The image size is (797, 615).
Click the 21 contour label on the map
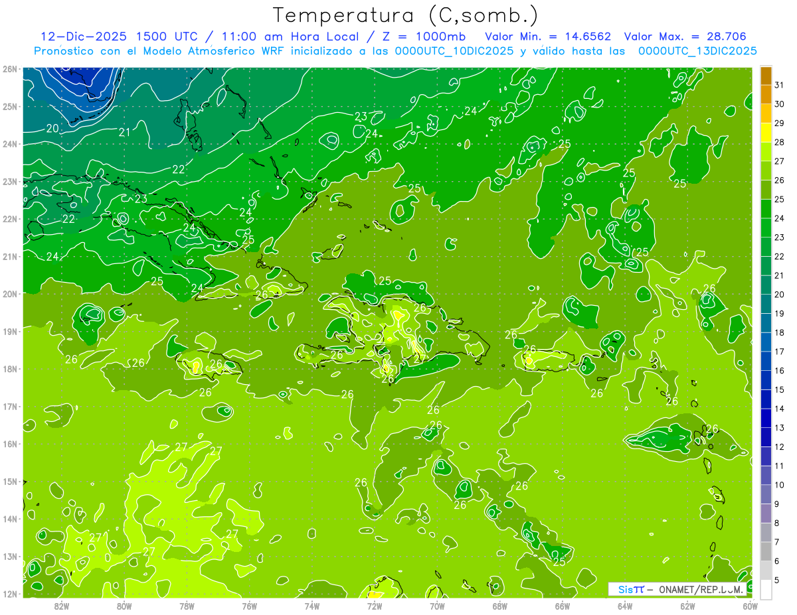pyautogui.click(x=124, y=133)
